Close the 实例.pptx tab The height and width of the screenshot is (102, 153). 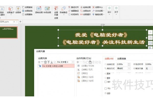pyautogui.click(x=14, y=22)
